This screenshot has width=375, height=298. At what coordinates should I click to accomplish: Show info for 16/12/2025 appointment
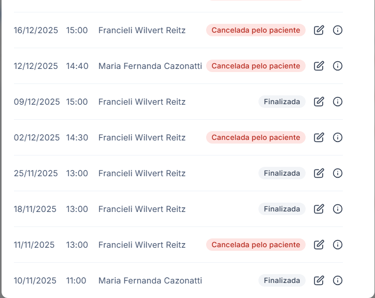pos(338,30)
